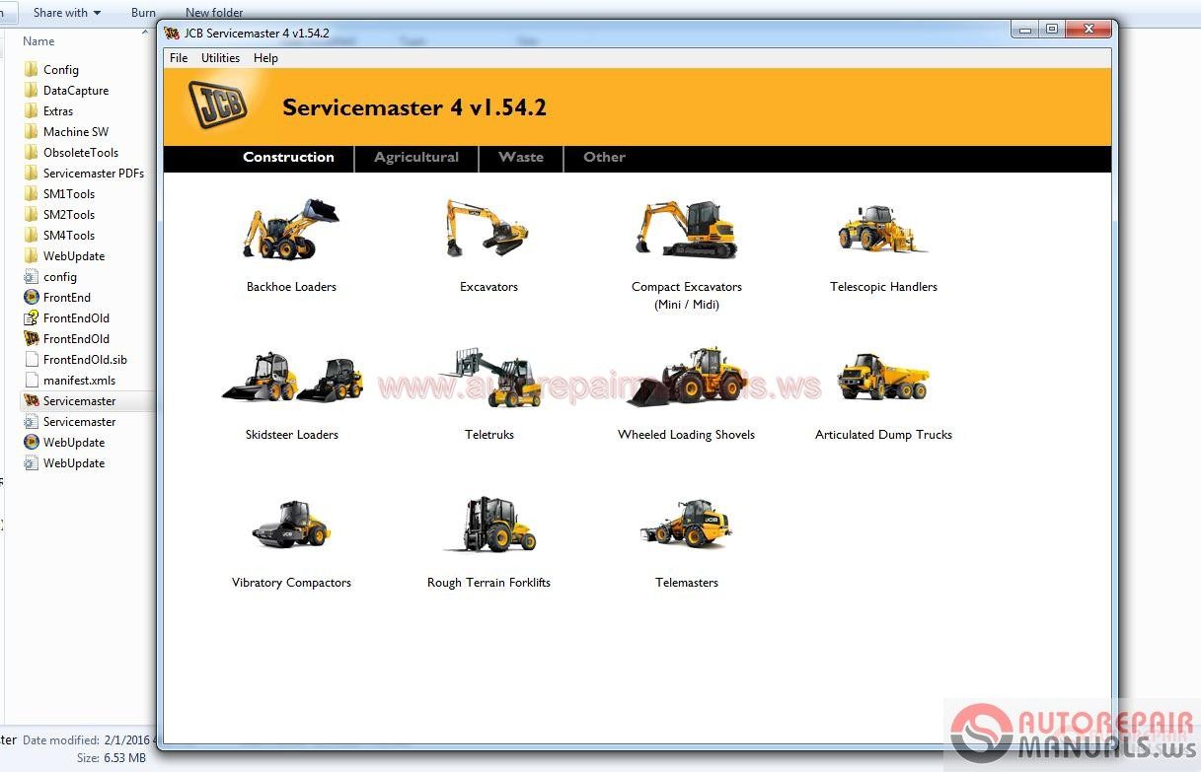Select the FrontEndOld help file icon
The width and height of the screenshot is (1201, 772).
click(x=32, y=317)
